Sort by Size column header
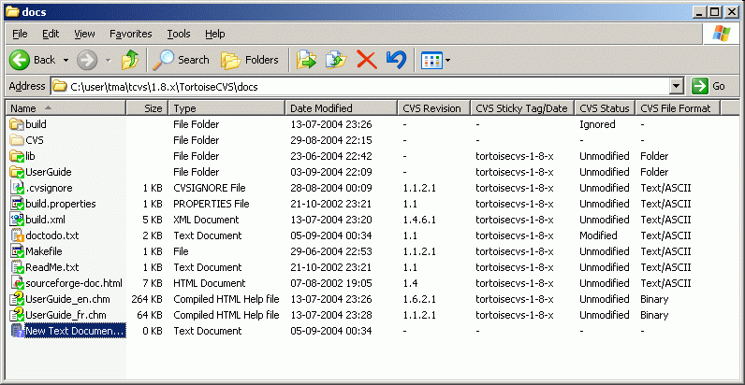This screenshot has width=745, height=385. coord(147,108)
